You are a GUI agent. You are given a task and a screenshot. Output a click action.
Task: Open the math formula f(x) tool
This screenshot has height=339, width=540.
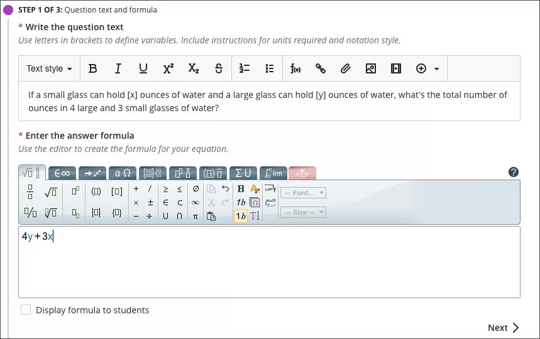tap(295, 69)
